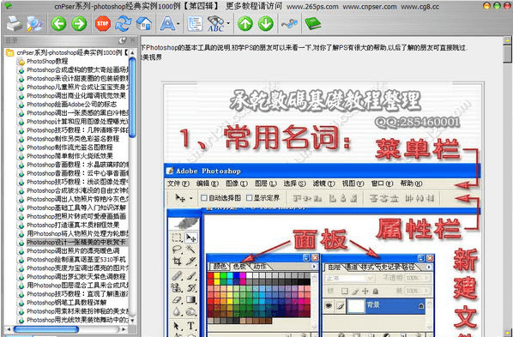The width and height of the screenshot is (513, 337).
Task: Open topic Photoshop钢笔工具教程详解
Action: (x=66, y=303)
